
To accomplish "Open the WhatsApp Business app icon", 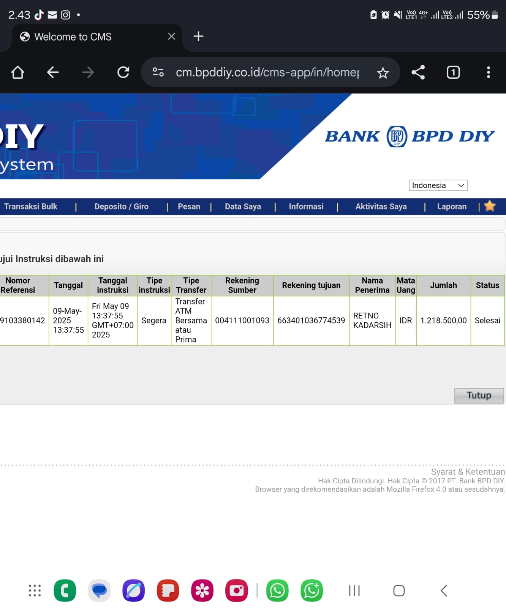I will pos(312,591).
